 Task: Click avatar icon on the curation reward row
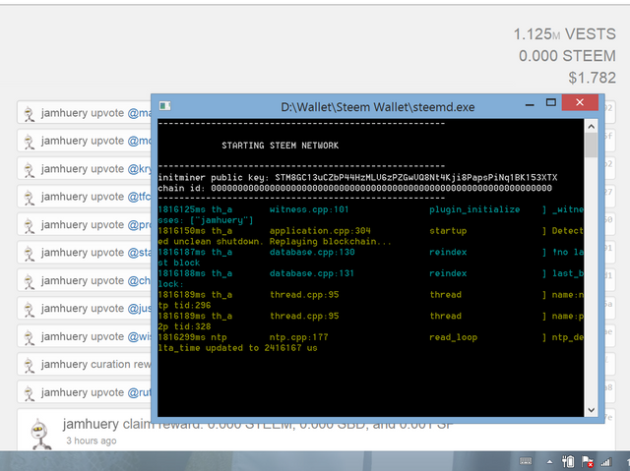tap(30, 365)
